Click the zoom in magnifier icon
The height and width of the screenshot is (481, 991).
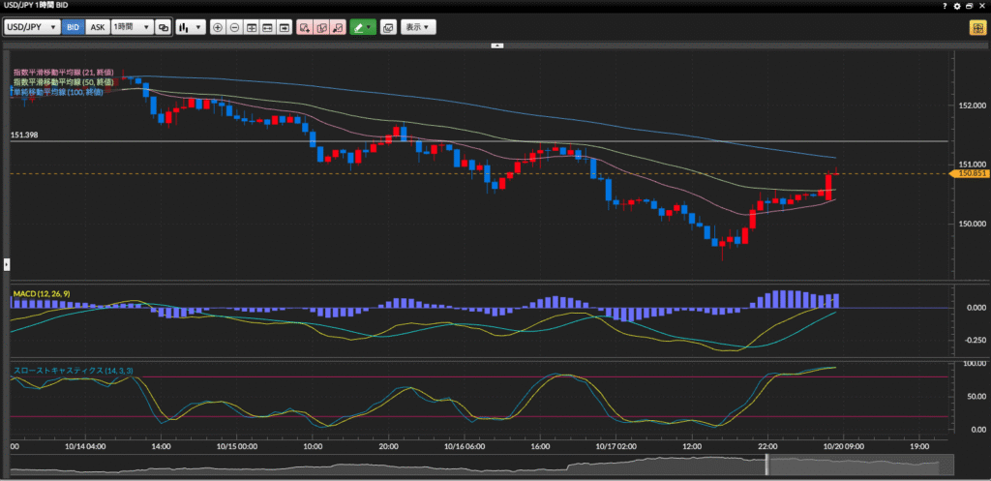click(217, 27)
